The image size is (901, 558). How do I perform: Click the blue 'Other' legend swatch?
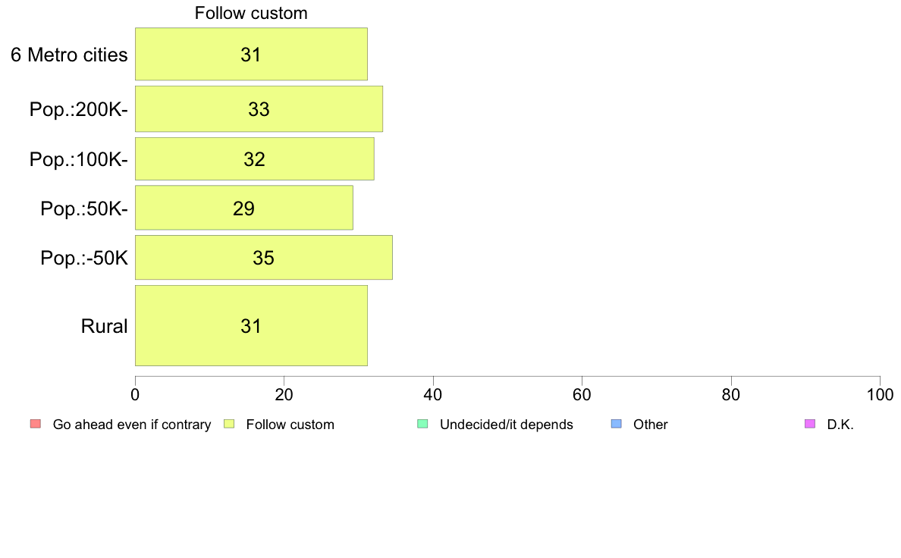coord(617,424)
